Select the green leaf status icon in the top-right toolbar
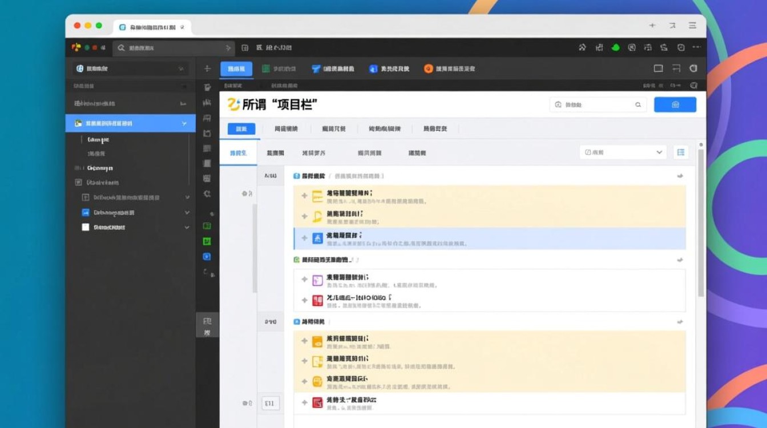Viewport: 767px width, 428px height. (615, 48)
